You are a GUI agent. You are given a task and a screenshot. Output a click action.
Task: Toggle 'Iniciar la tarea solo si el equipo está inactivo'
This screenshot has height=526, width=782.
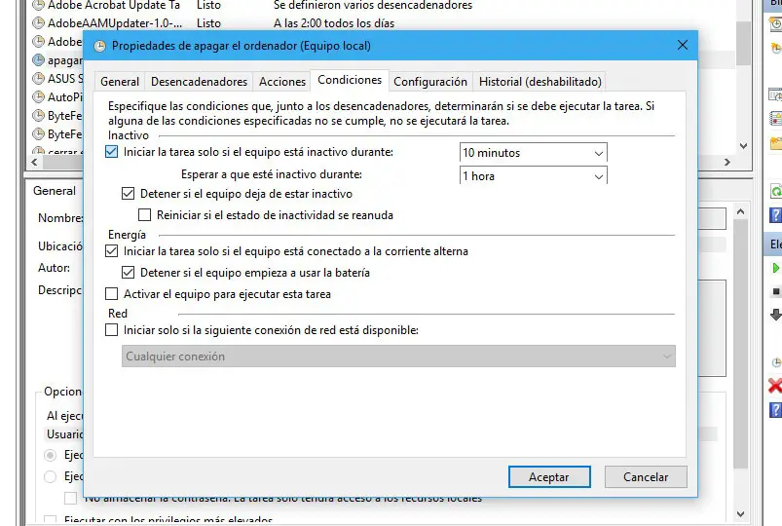(112, 152)
